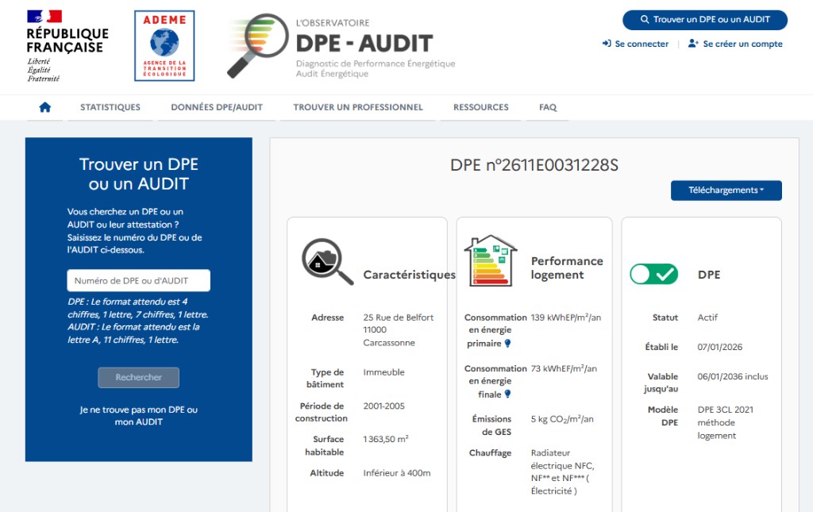Screen dimensions: 813x512
Task: Go to Trouver un professionnel
Action: click(x=358, y=107)
